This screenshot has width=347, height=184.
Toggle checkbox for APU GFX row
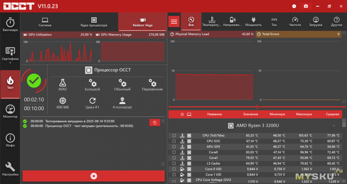[x=174, y=147]
